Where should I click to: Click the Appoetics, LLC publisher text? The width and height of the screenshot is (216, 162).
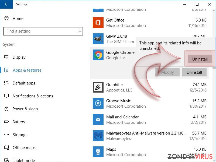[119, 90]
